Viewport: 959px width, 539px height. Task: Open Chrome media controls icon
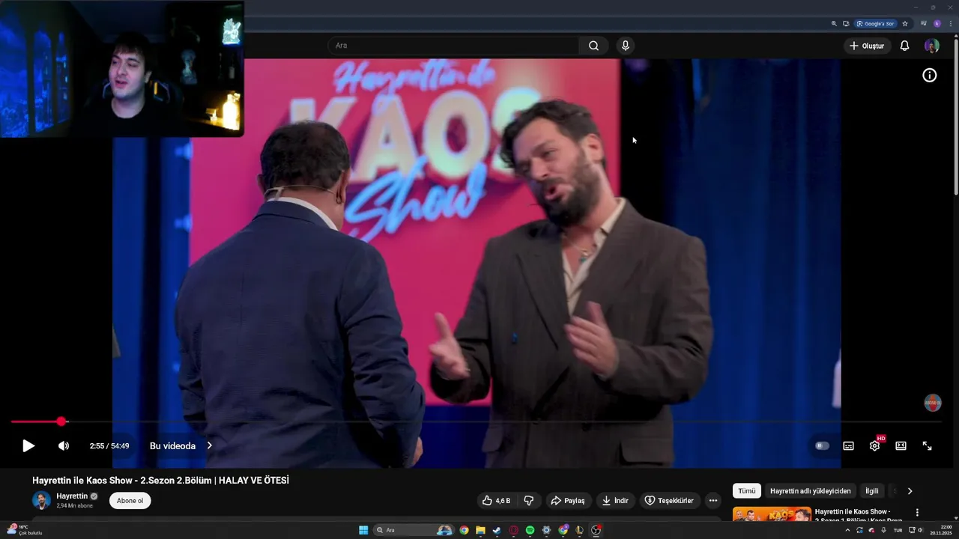pos(924,24)
